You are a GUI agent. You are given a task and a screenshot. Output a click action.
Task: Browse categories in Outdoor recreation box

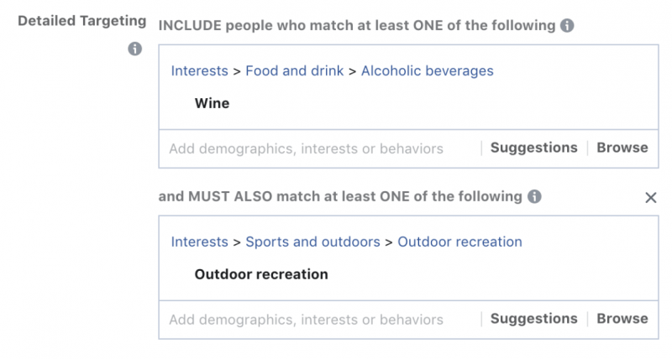point(622,319)
